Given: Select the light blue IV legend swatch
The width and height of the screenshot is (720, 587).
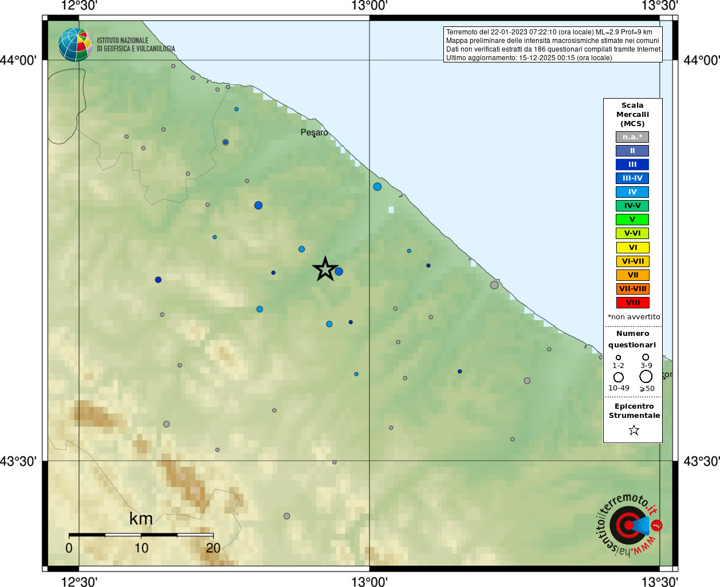Looking at the screenshot, I should pyautogui.click(x=632, y=192).
